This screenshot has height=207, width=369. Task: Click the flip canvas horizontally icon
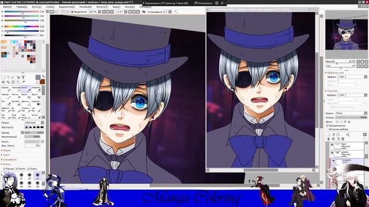tap(144, 11)
